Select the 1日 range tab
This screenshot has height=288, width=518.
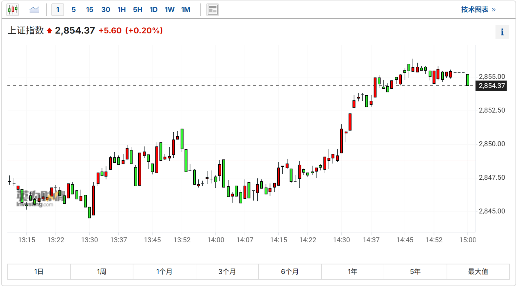point(39,272)
